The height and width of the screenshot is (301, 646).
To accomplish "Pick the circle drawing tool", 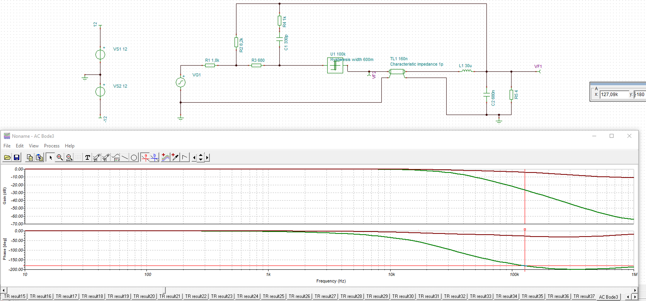I will point(134,157).
